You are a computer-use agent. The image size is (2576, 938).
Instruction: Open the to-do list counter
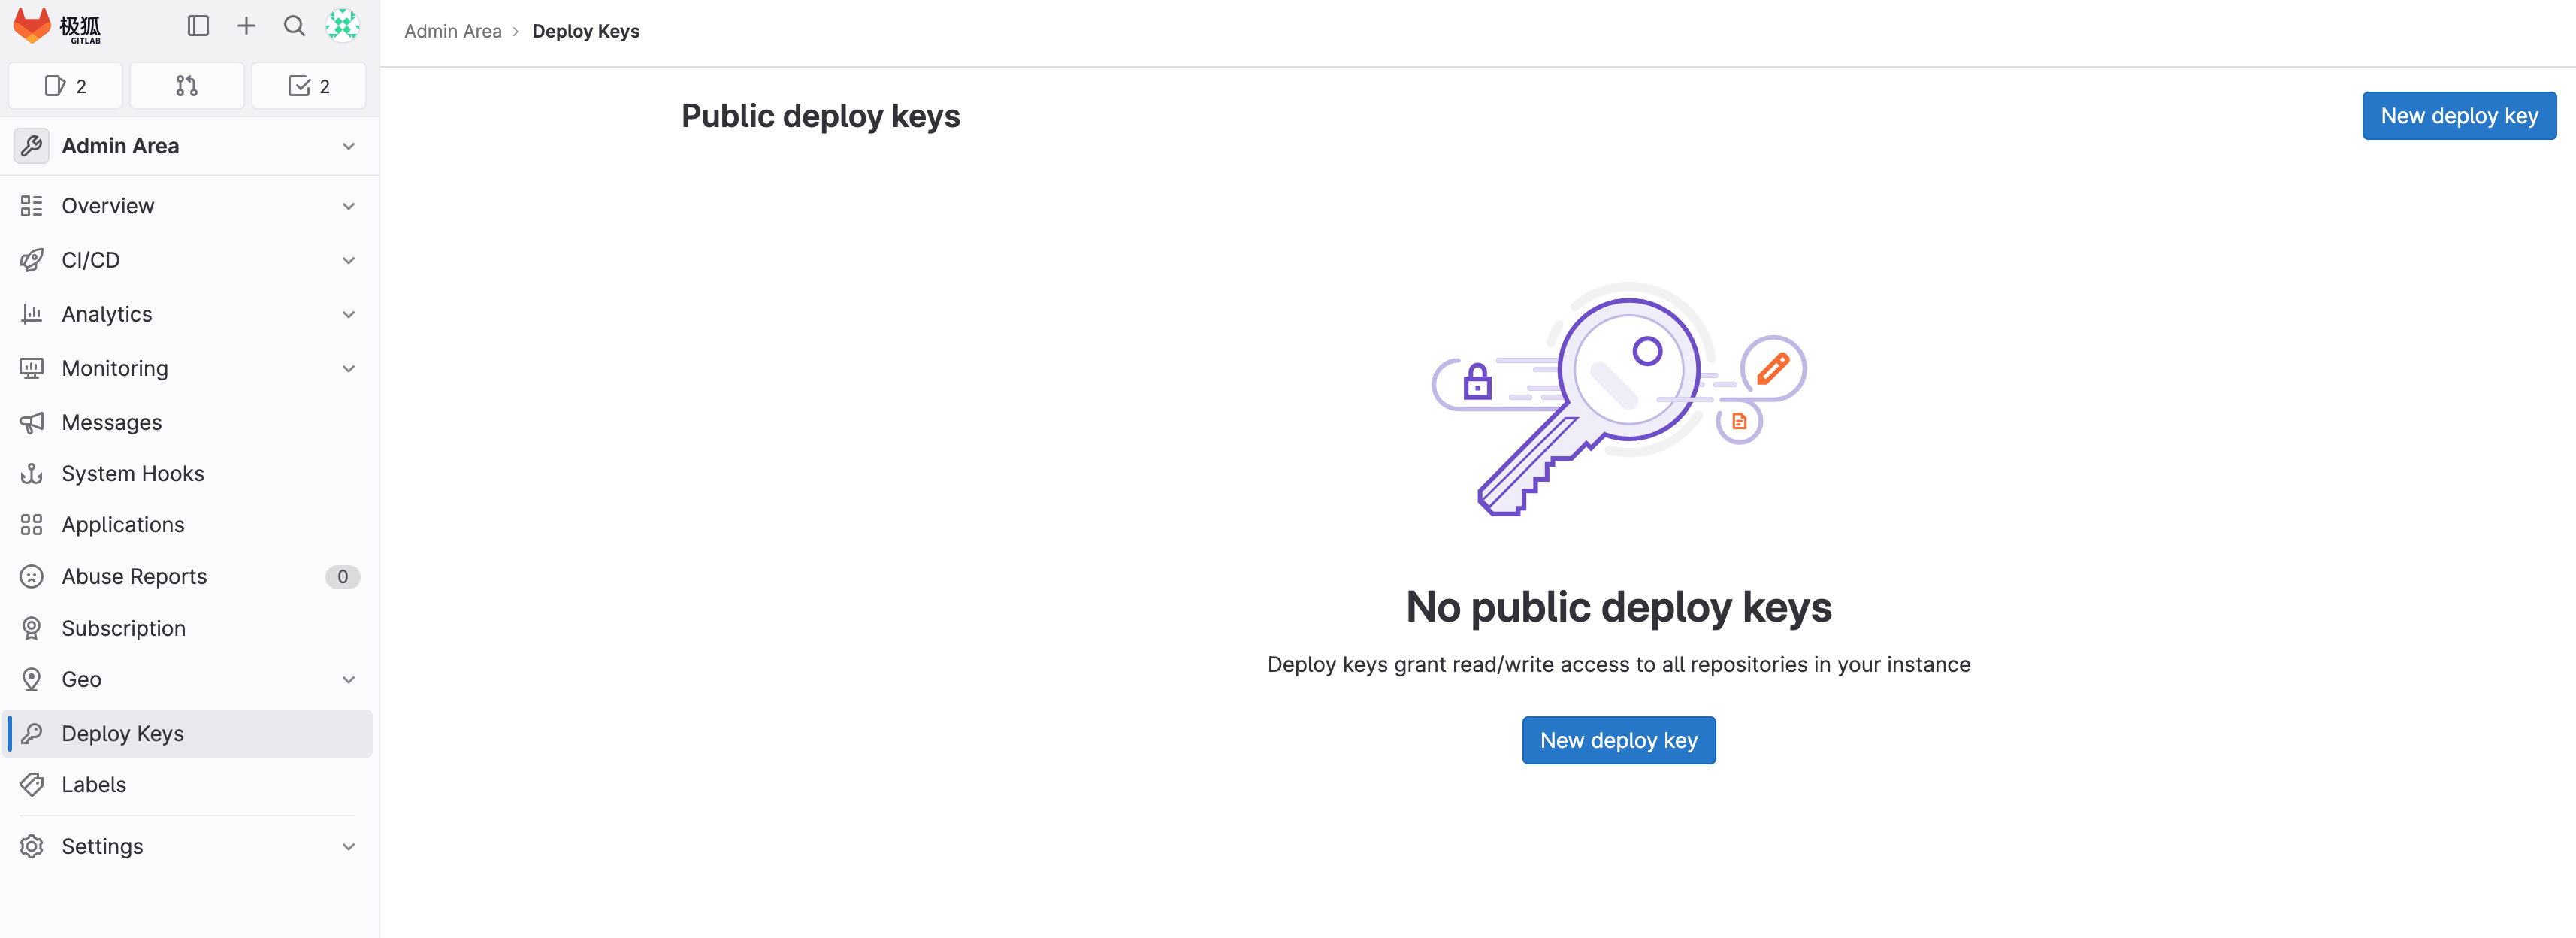pos(308,86)
